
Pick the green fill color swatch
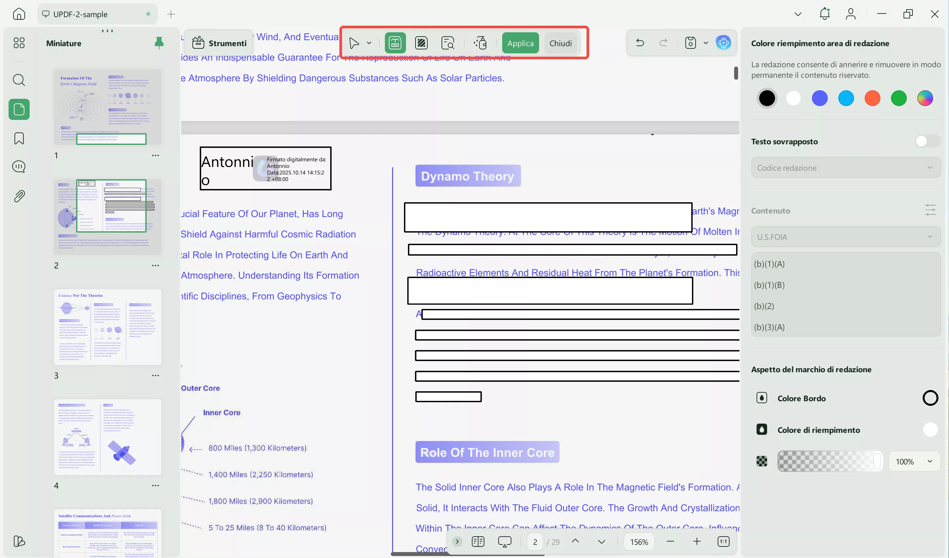click(898, 98)
